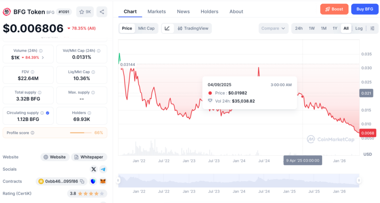Click the 0.0068 current price label
The height and width of the screenshot is (203, 380).
(367, 133)
